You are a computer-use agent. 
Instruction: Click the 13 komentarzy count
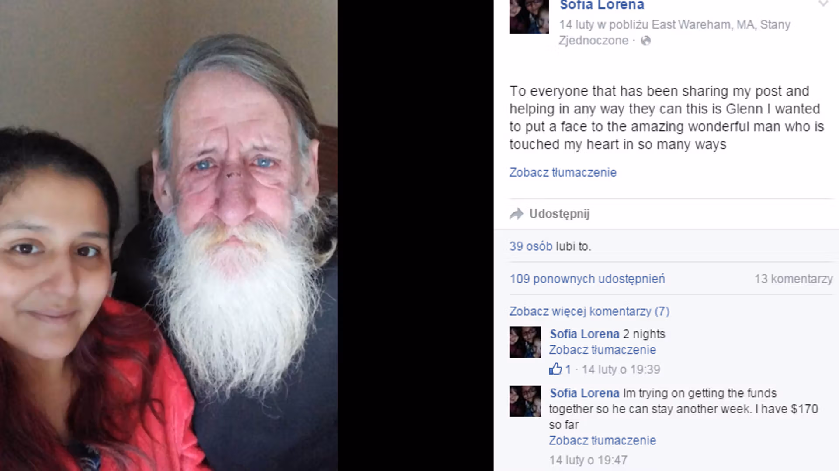click(x=794, y=279)
